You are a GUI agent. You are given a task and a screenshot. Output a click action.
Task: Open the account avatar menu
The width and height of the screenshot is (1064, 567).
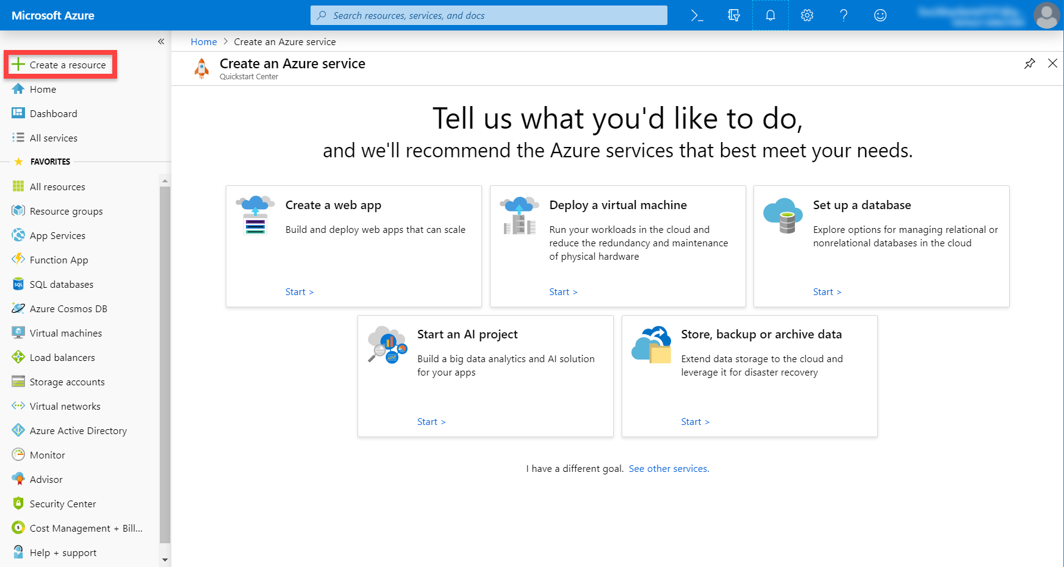(1047, 15)
